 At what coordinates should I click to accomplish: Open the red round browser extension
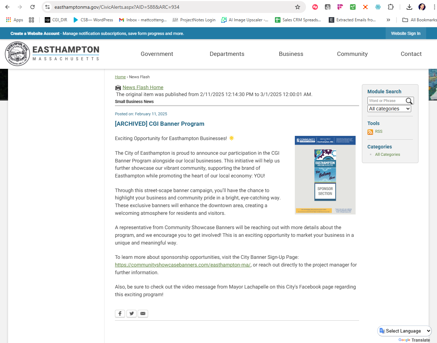coord(315,7)
